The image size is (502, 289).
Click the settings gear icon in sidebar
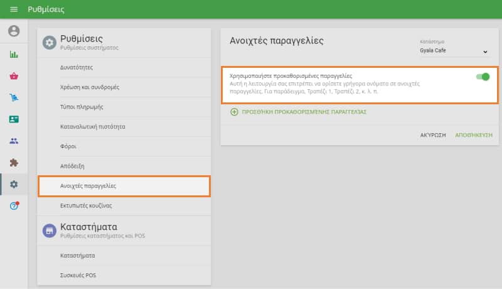pyautogui.click(x=14, y=184)
